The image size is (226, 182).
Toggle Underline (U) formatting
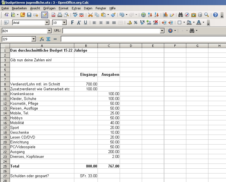(85, 22)
